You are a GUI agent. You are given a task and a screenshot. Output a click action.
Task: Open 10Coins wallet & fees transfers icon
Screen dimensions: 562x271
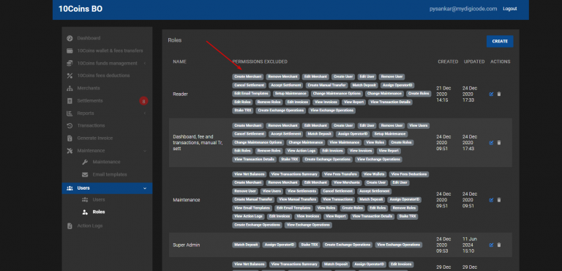tap(70, 51)
